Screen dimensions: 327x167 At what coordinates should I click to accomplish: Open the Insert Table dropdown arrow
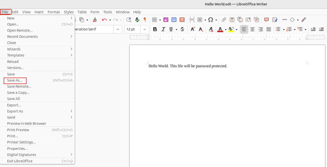160,20
